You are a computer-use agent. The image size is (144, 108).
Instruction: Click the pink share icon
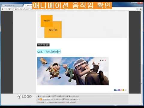pos(121,90)
